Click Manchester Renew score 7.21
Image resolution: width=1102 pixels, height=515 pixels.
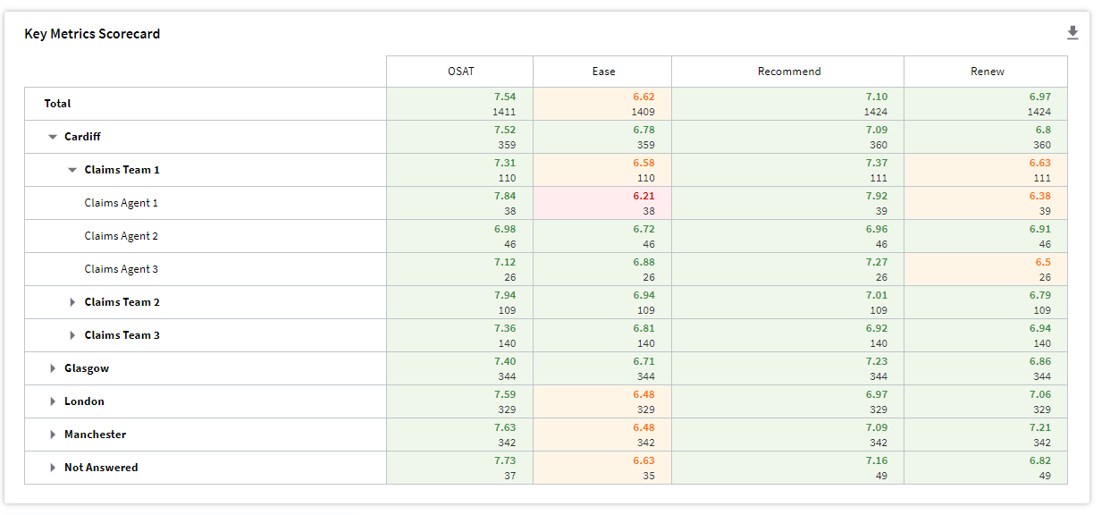[1040, 427]
